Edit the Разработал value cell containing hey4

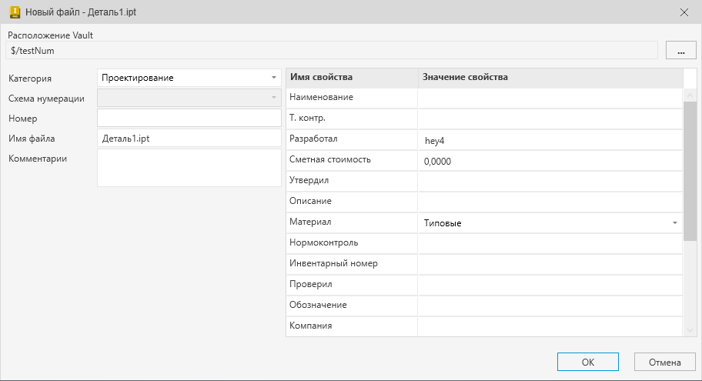click(550, 140)
